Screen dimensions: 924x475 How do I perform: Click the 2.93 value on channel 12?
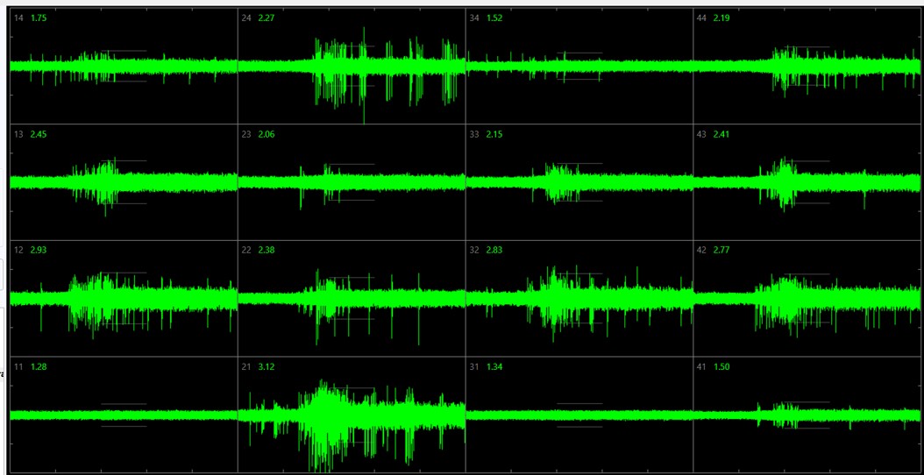[39, 250]
